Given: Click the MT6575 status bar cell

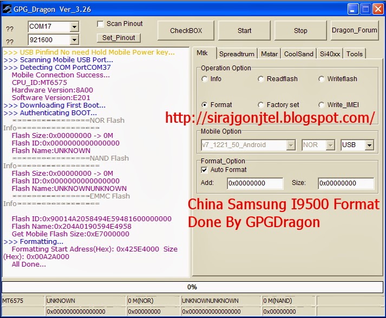Looking at the screenshot, I should (23, 301).
